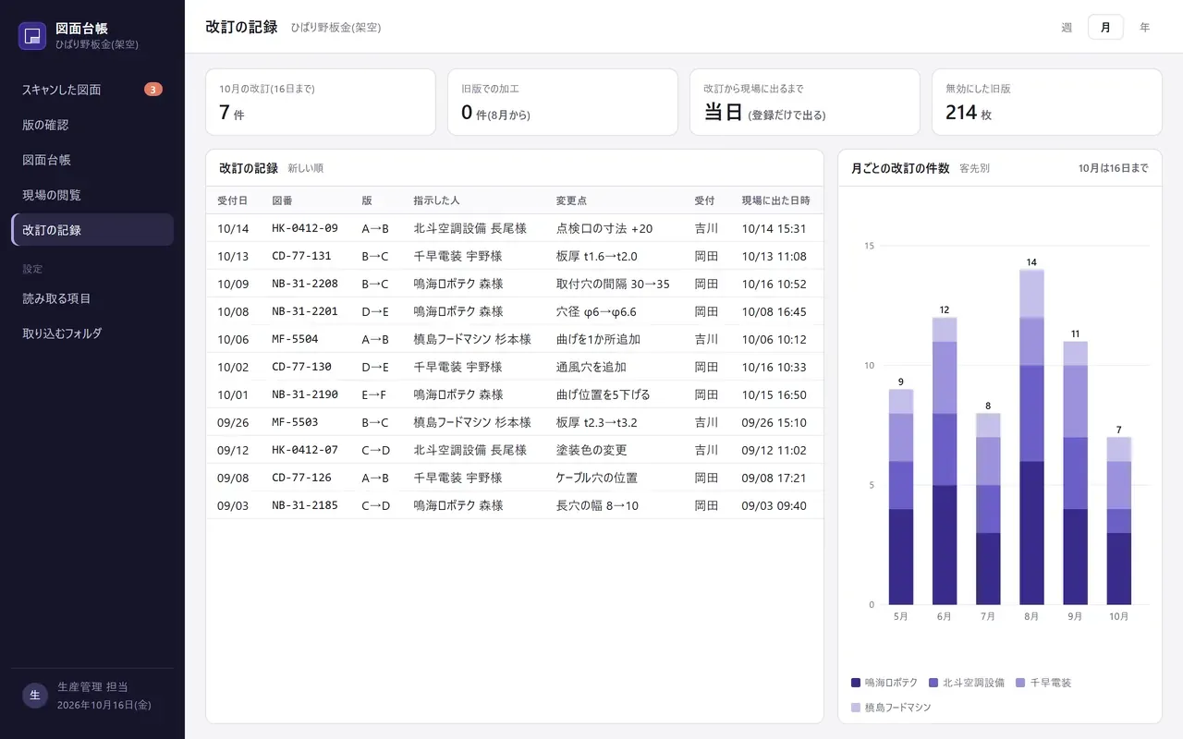Click the 新しい順 sort label
Screen dimensions: 1183x739
click(305, 168)
